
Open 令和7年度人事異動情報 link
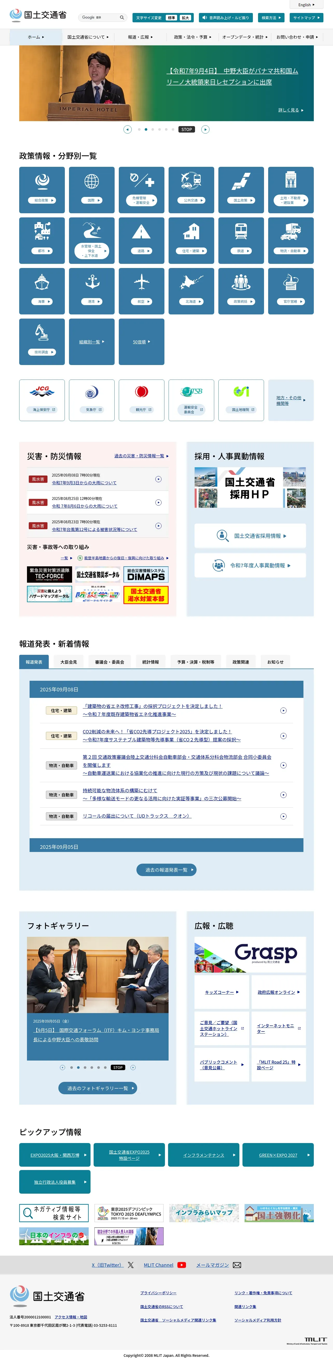[x=250, y=565]
